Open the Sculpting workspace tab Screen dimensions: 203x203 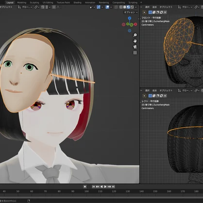(x=34, y=2)
